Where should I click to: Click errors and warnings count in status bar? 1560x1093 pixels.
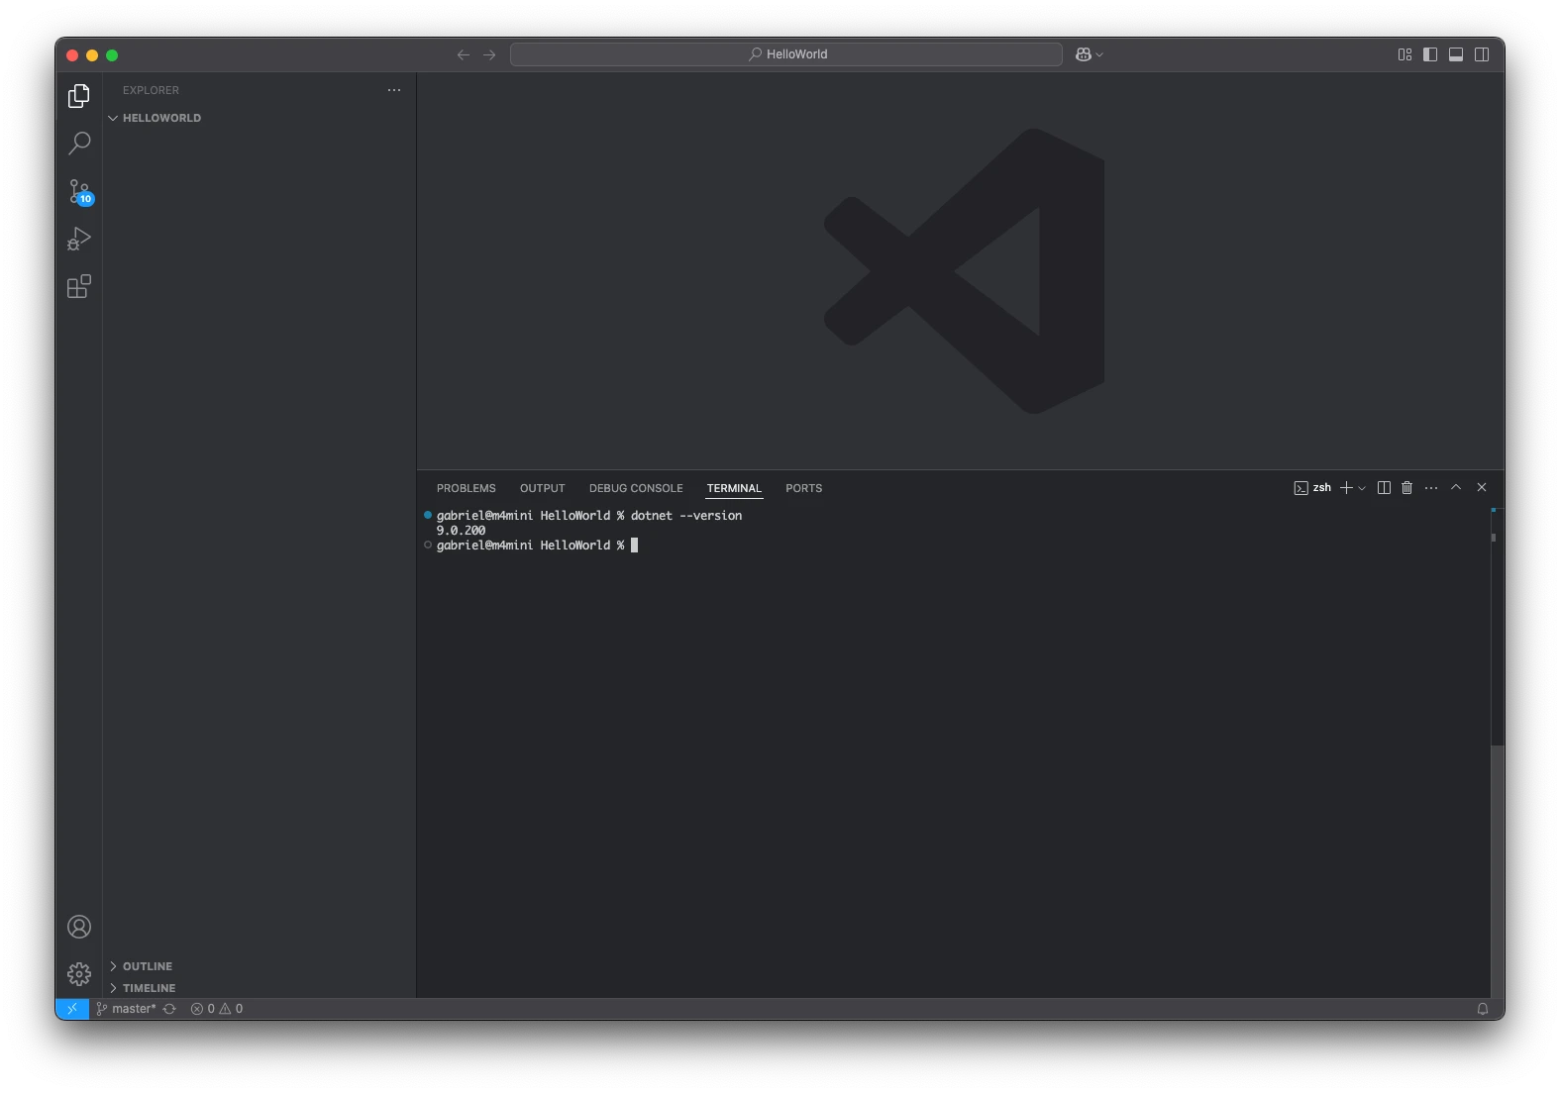tap(217, 1009)
